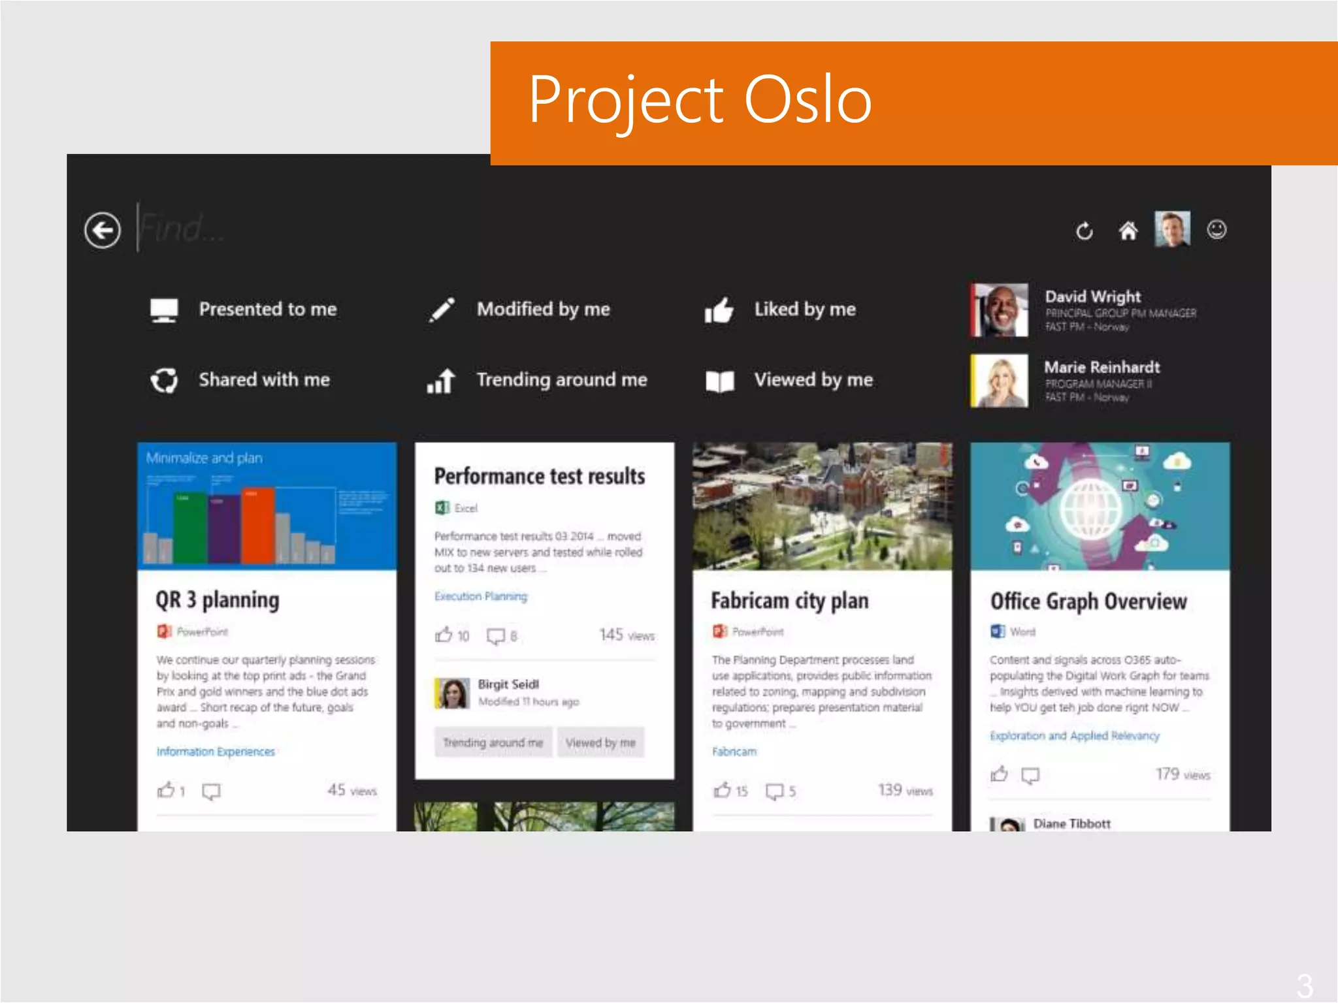Open Exploration and Applied Relevancy link

(x=1075, y=736)
